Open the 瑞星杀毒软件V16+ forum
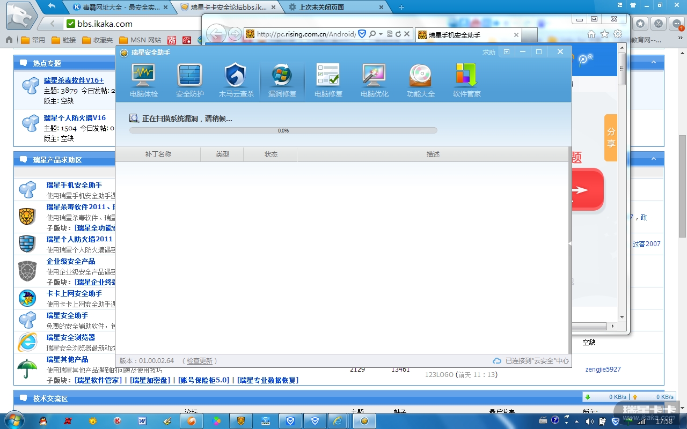Screen dimensions: 687x429 point(74,80)
